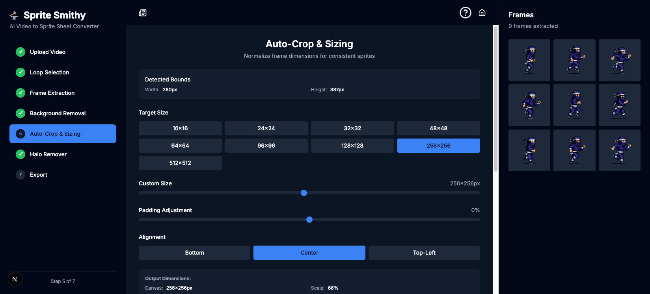Select Top-Left alignment option

[x=424, y=253]
